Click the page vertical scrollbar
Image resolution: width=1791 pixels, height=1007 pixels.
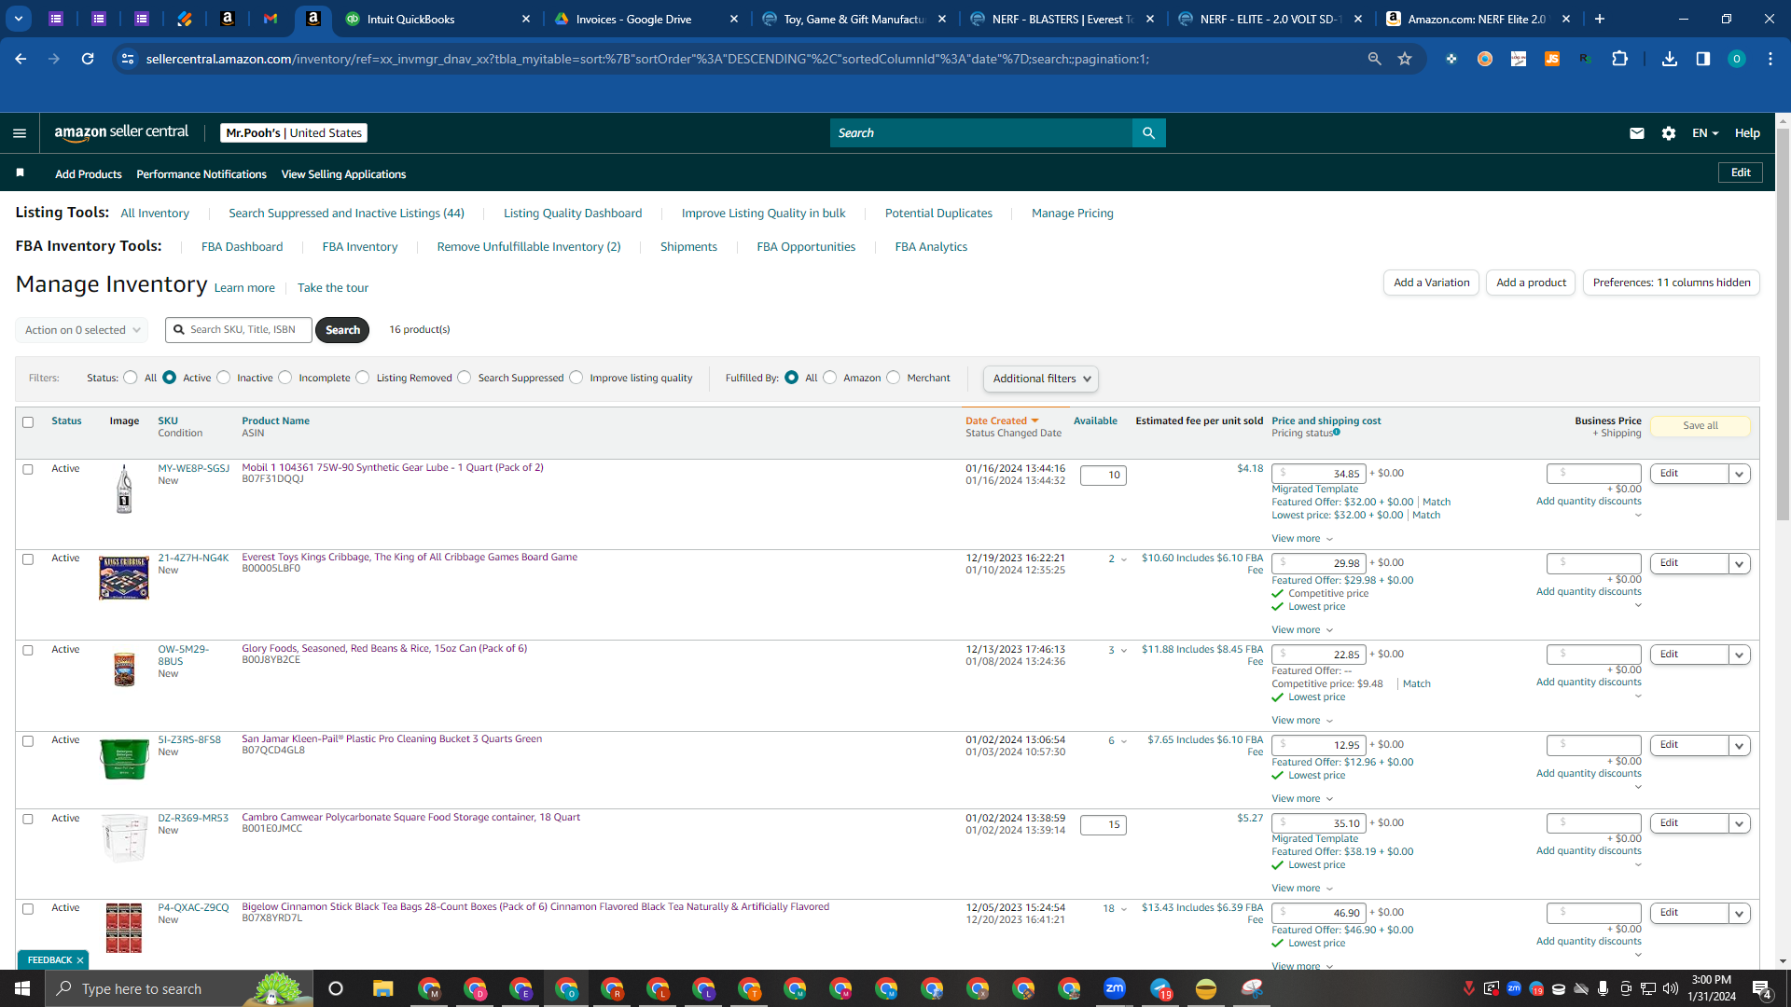[x=1783, y=324]
